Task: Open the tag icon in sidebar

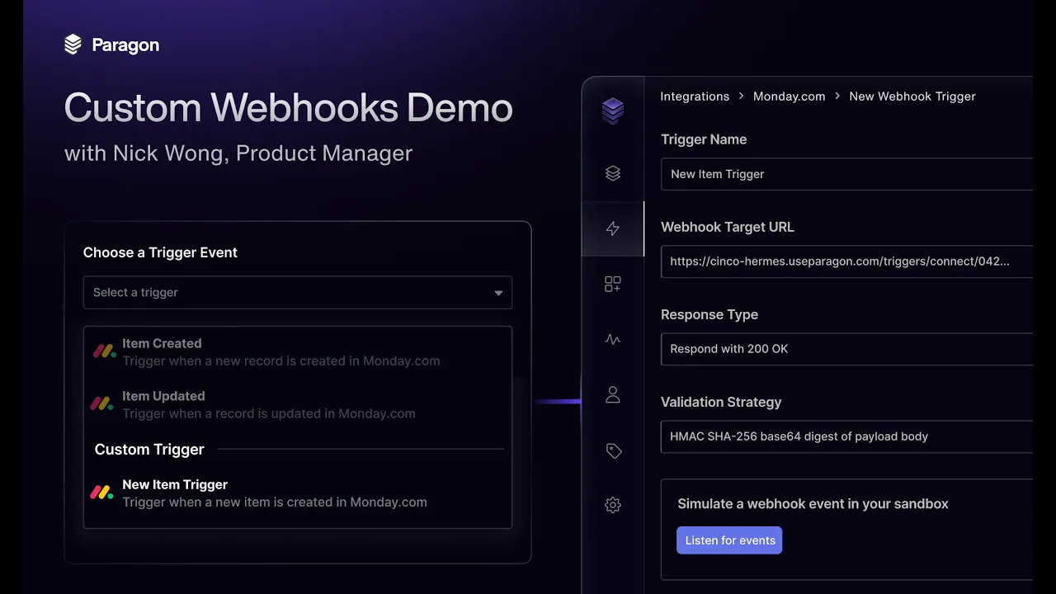Action: coord(613,450)
